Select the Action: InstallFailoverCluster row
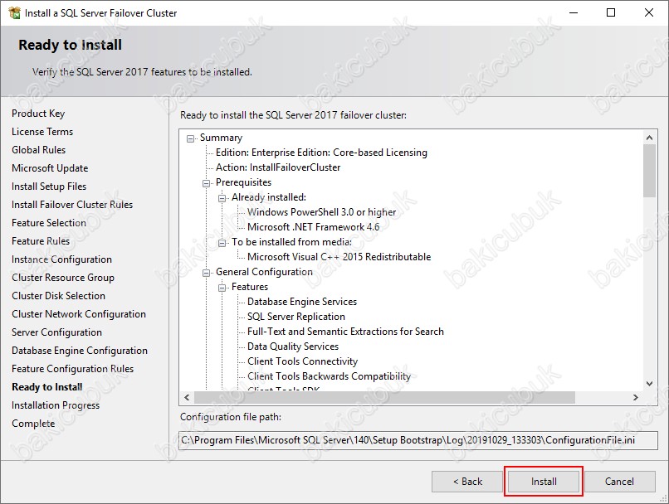Screen dimensions: 669x504 click(x=278, y=167)
